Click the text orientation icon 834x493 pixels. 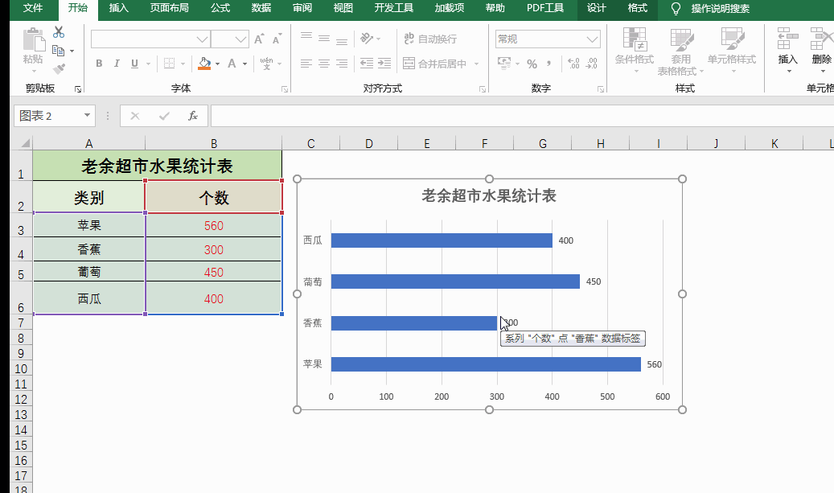(x=367, y=38)
